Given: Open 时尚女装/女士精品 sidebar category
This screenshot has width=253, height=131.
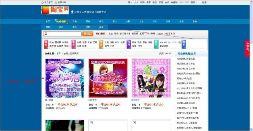Looking at the screenshot, I should coord(186,59).
